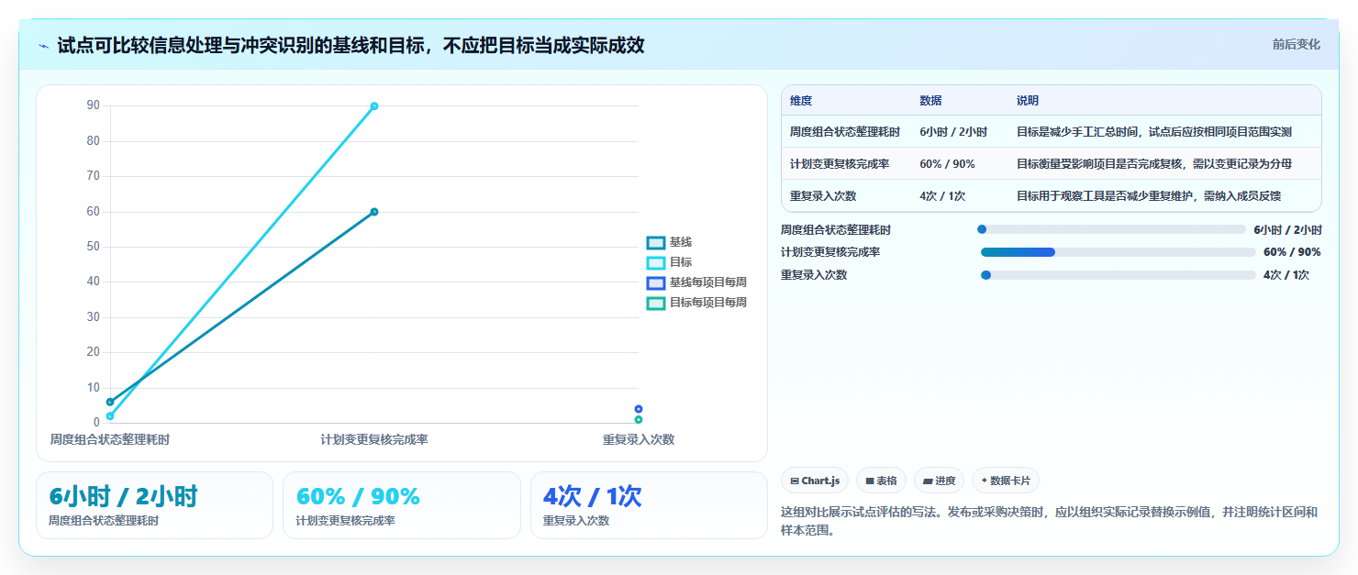The image size is (1358, 575).
Task: Toggle the 目标 legend entry
Action: [669, 262]
